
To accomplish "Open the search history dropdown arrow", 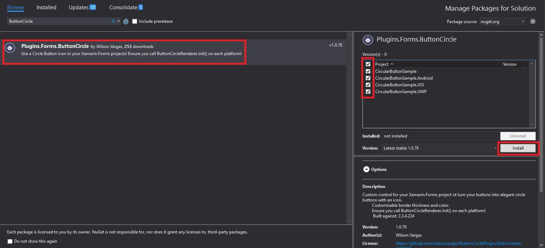I will [119, 21].
